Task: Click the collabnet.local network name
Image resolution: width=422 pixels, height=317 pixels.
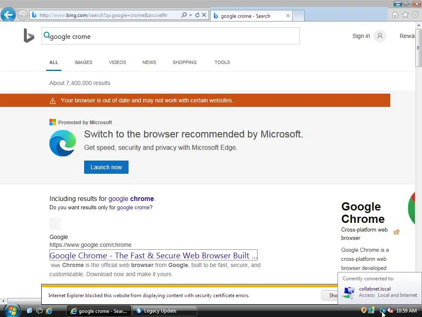Action: [x=375, y=289]
